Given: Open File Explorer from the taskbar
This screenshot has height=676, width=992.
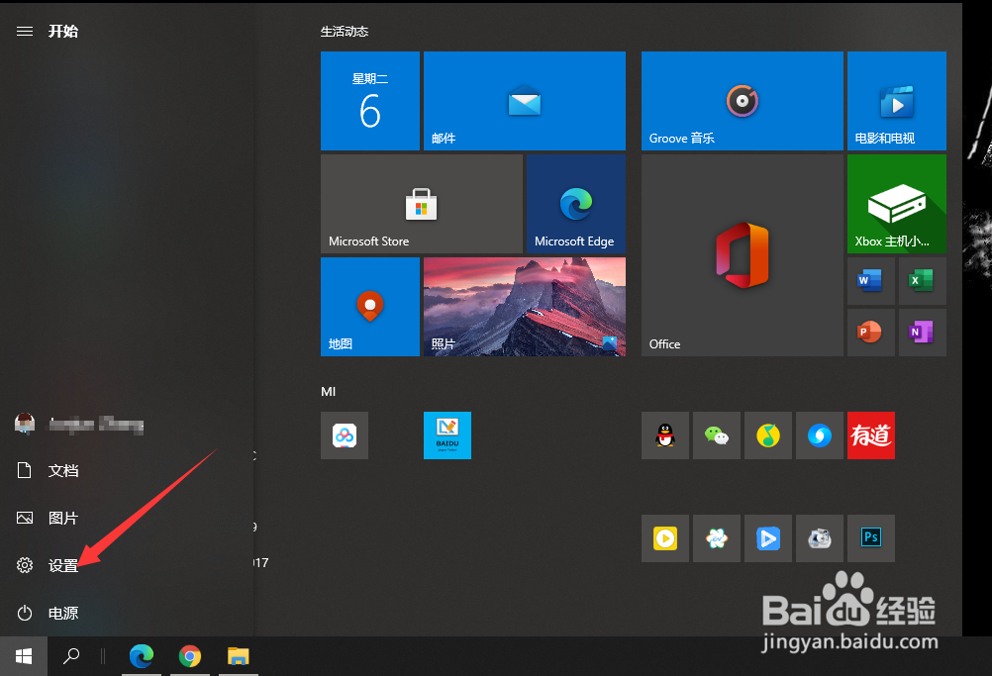Looking at the screenshot, I should pos(239,656).
